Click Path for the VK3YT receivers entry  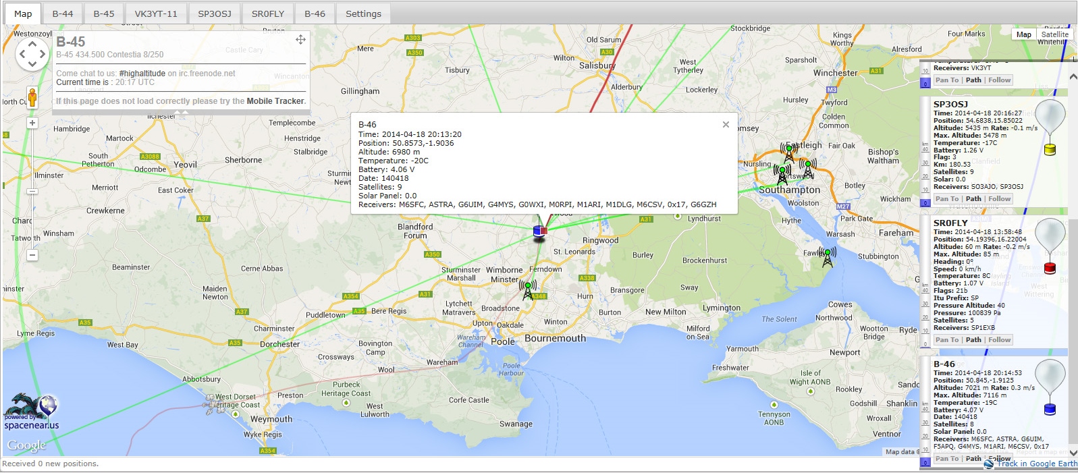click(x=973, y=80)
